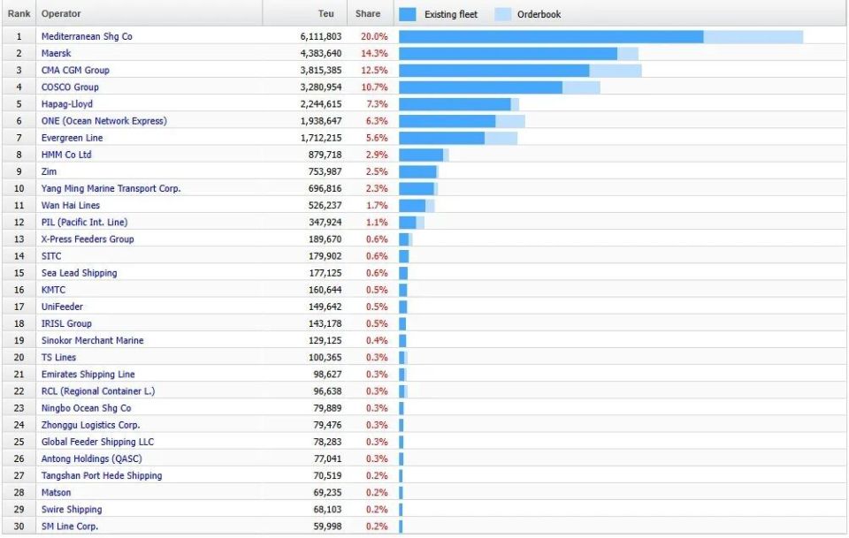Follow Ningbo Ocean Shg Co link
The width and height of the screenshot is (849, 538).
(x=86, y=408)
